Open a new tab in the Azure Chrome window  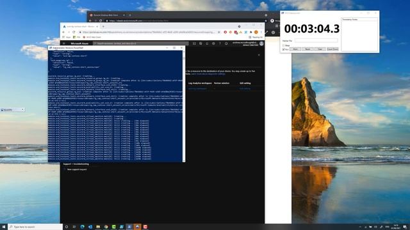point(103,26)
